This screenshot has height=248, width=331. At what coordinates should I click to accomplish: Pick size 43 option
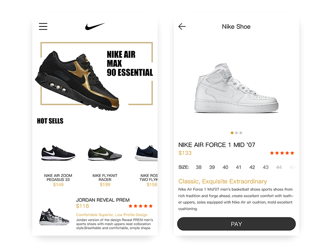(266, 167)
